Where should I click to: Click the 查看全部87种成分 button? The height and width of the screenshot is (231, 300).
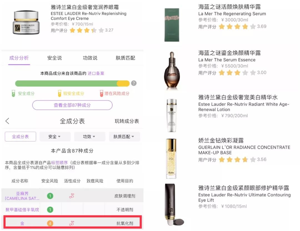coord(72,105)
